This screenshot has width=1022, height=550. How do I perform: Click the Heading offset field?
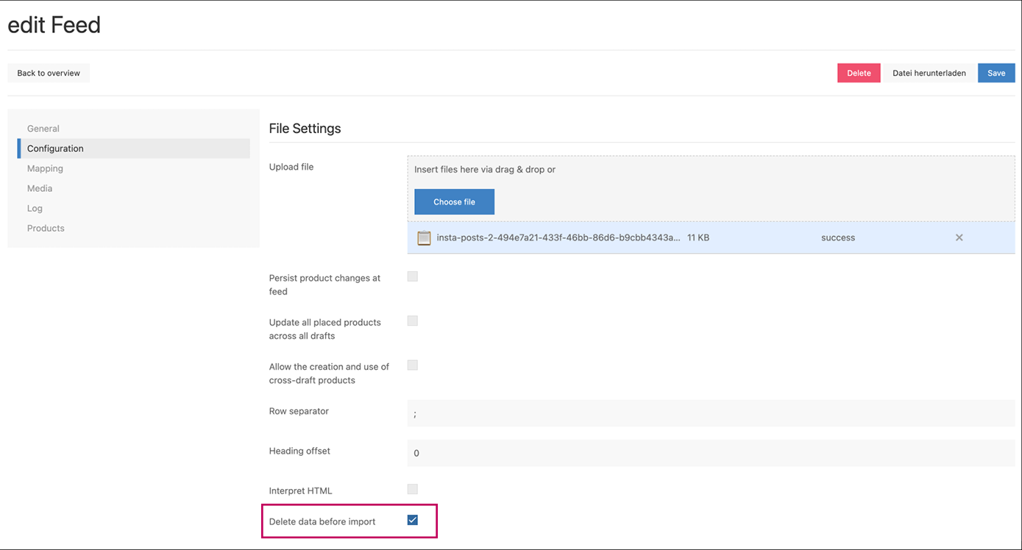tap(710, 453)
